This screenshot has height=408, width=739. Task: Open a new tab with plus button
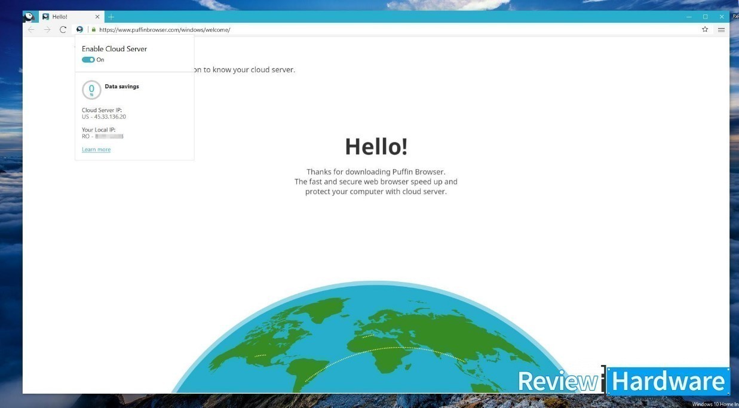tap(111, 17)
